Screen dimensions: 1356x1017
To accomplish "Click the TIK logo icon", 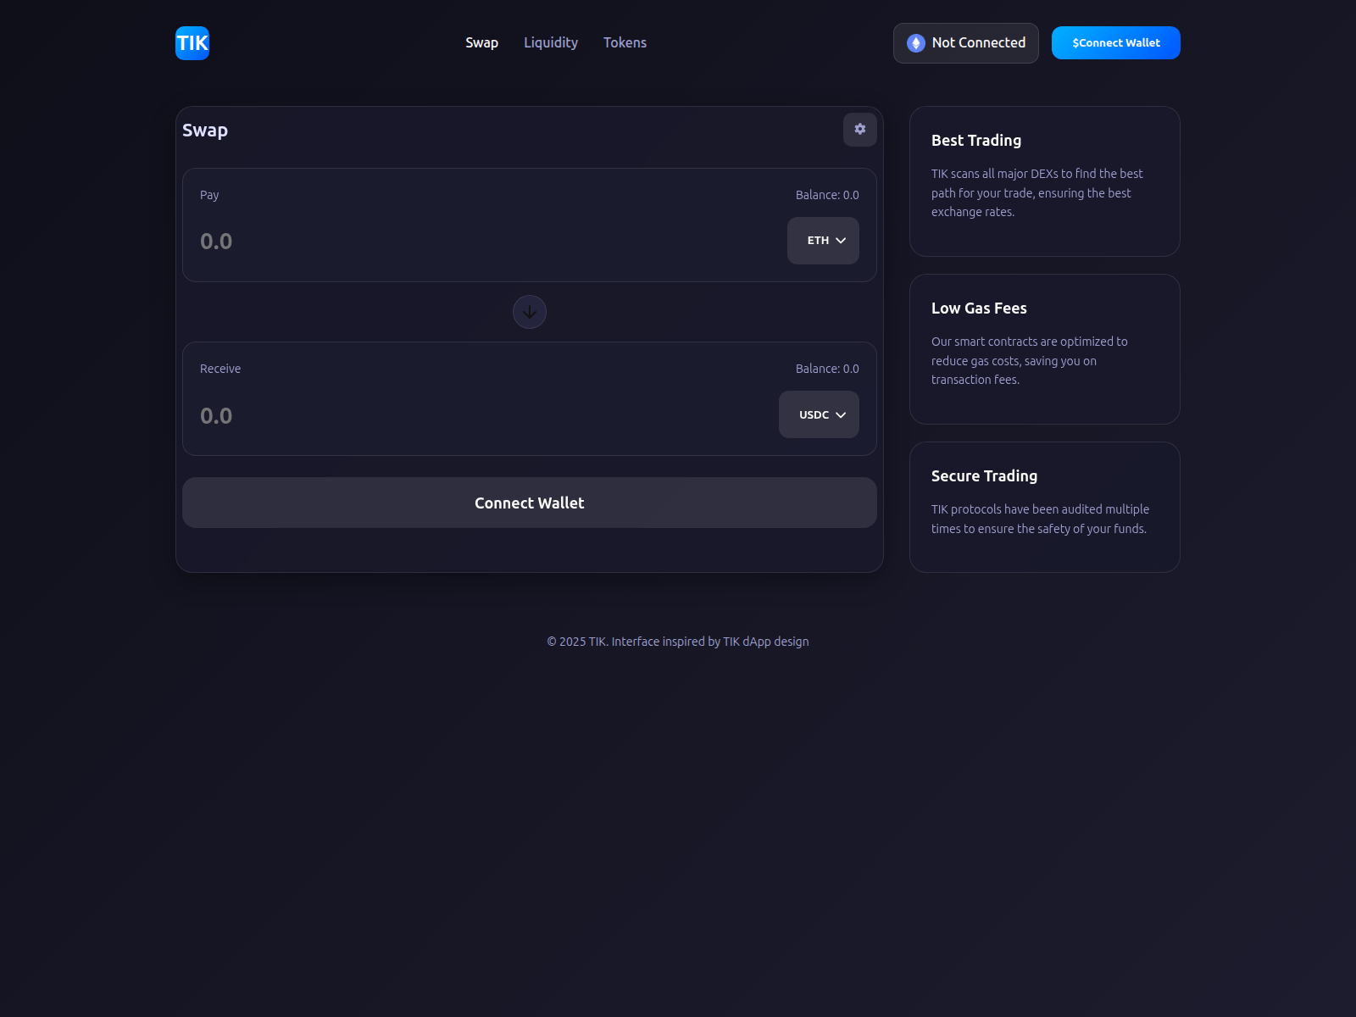I will pos(192,43).
